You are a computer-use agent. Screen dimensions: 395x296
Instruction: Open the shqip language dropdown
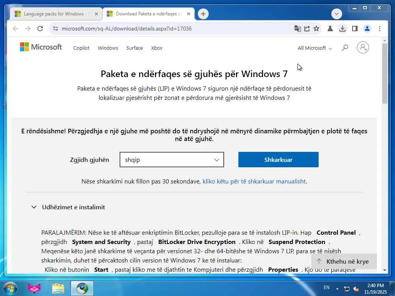pos(172,160)
